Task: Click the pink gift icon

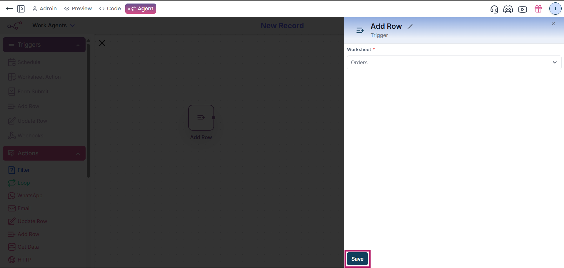Action: click(x=538, y=9)
